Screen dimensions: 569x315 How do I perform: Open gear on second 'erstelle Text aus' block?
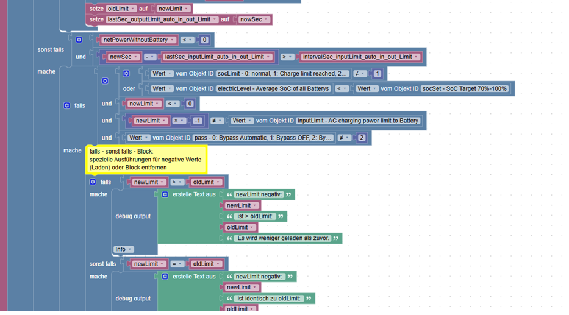165,277
